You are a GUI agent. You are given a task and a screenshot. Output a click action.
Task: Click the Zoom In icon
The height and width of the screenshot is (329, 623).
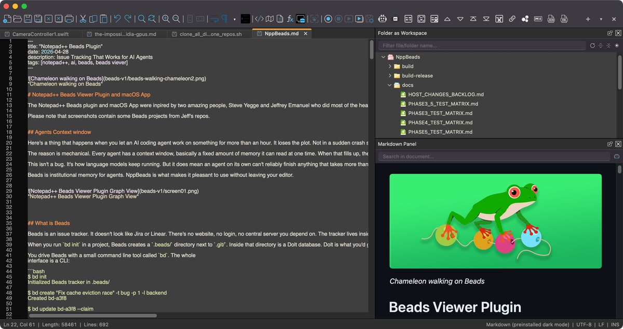point(166,19)
